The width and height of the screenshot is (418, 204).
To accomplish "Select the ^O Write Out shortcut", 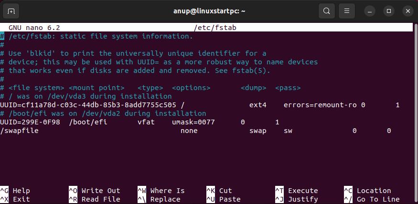I will tap(95, 191).
